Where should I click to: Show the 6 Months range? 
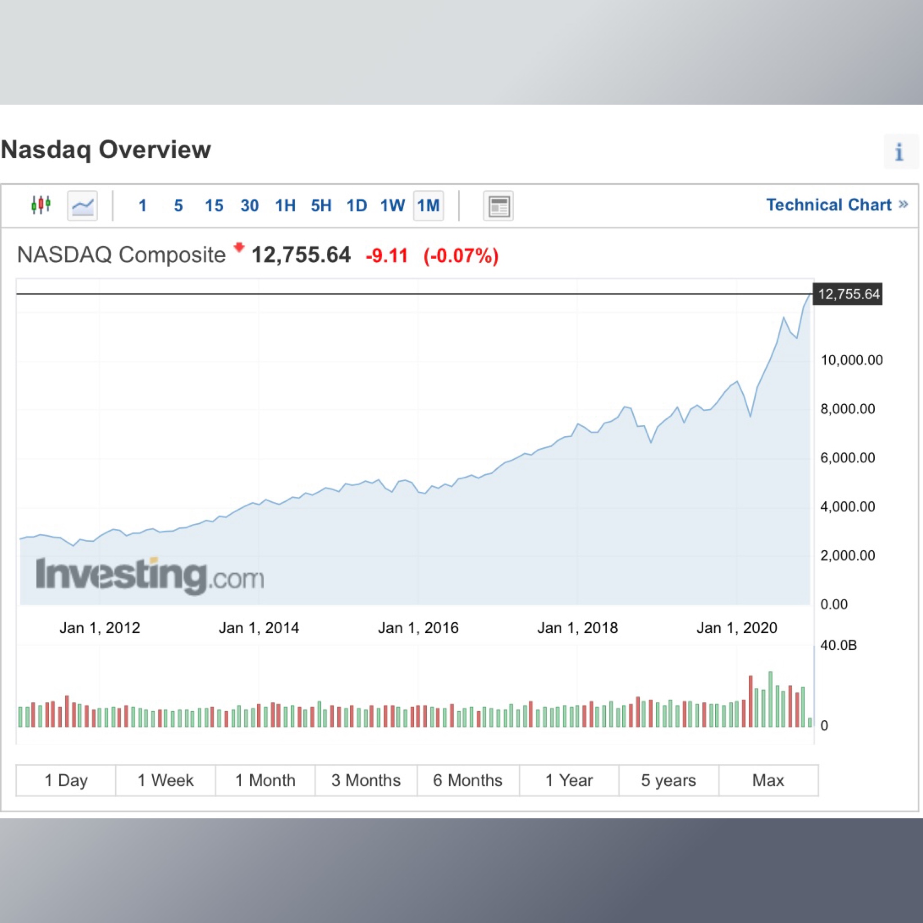click(x=468, y=780)
